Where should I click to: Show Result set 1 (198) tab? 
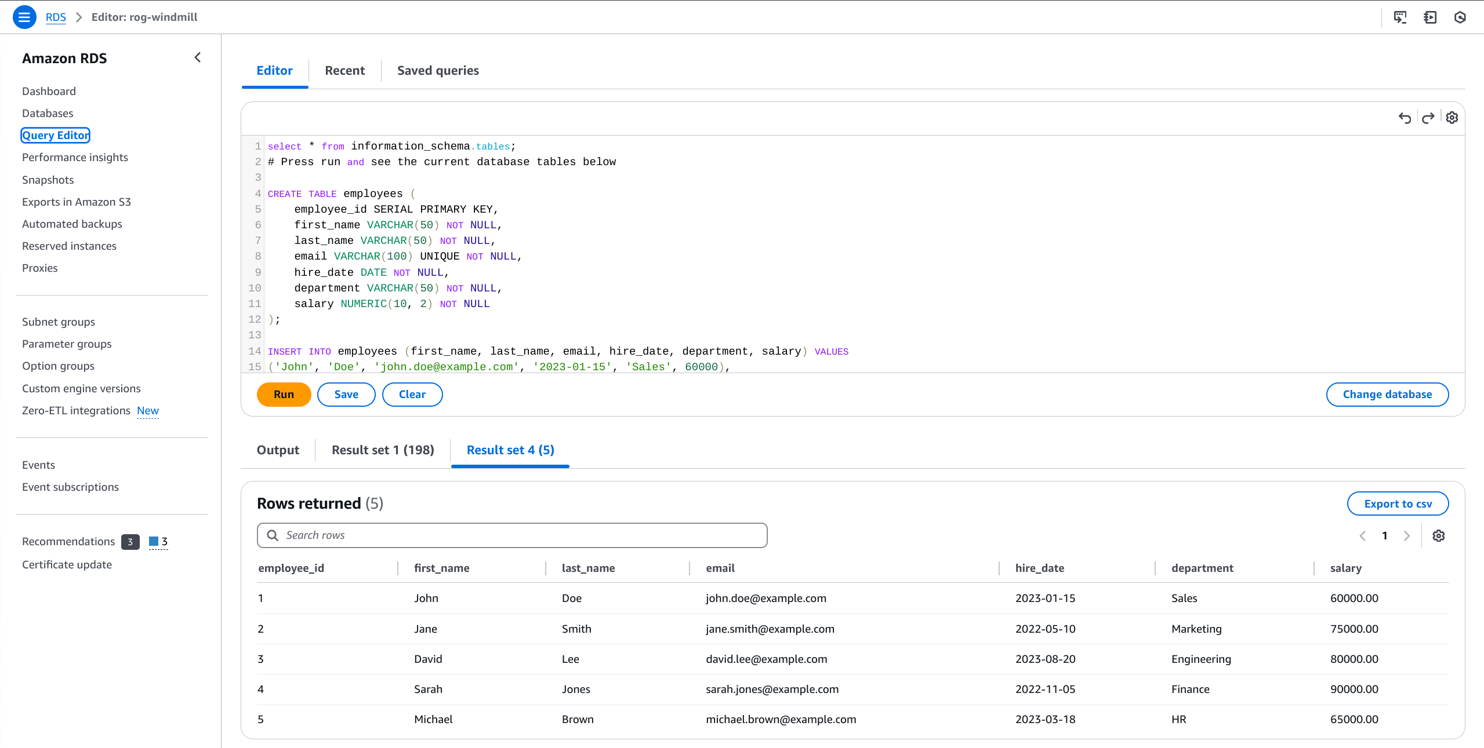pos(383,450)
